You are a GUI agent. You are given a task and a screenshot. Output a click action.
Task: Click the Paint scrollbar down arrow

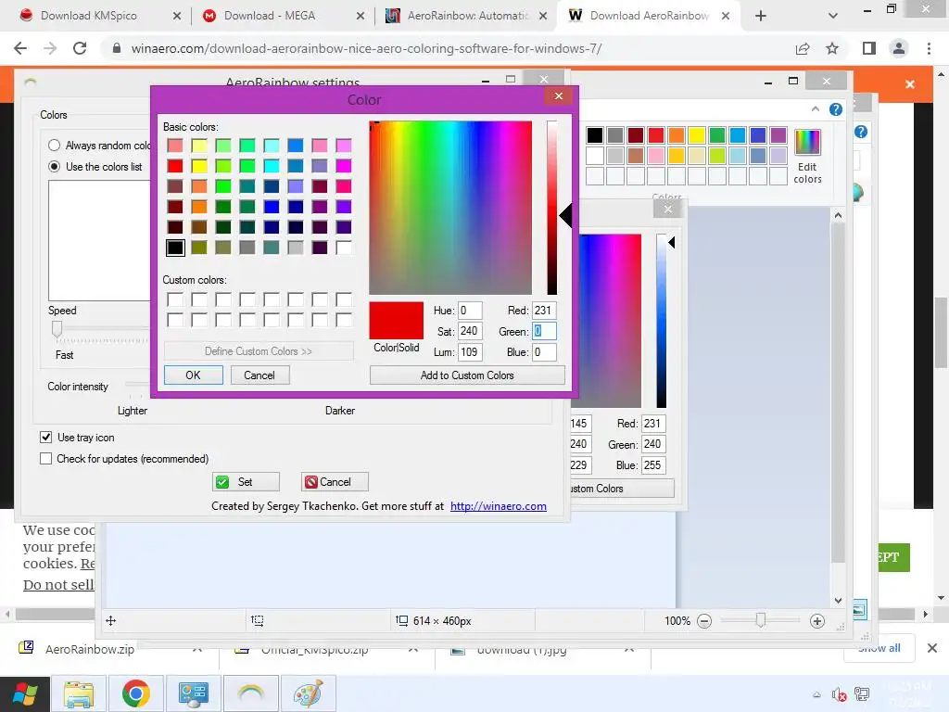point(838,600)
